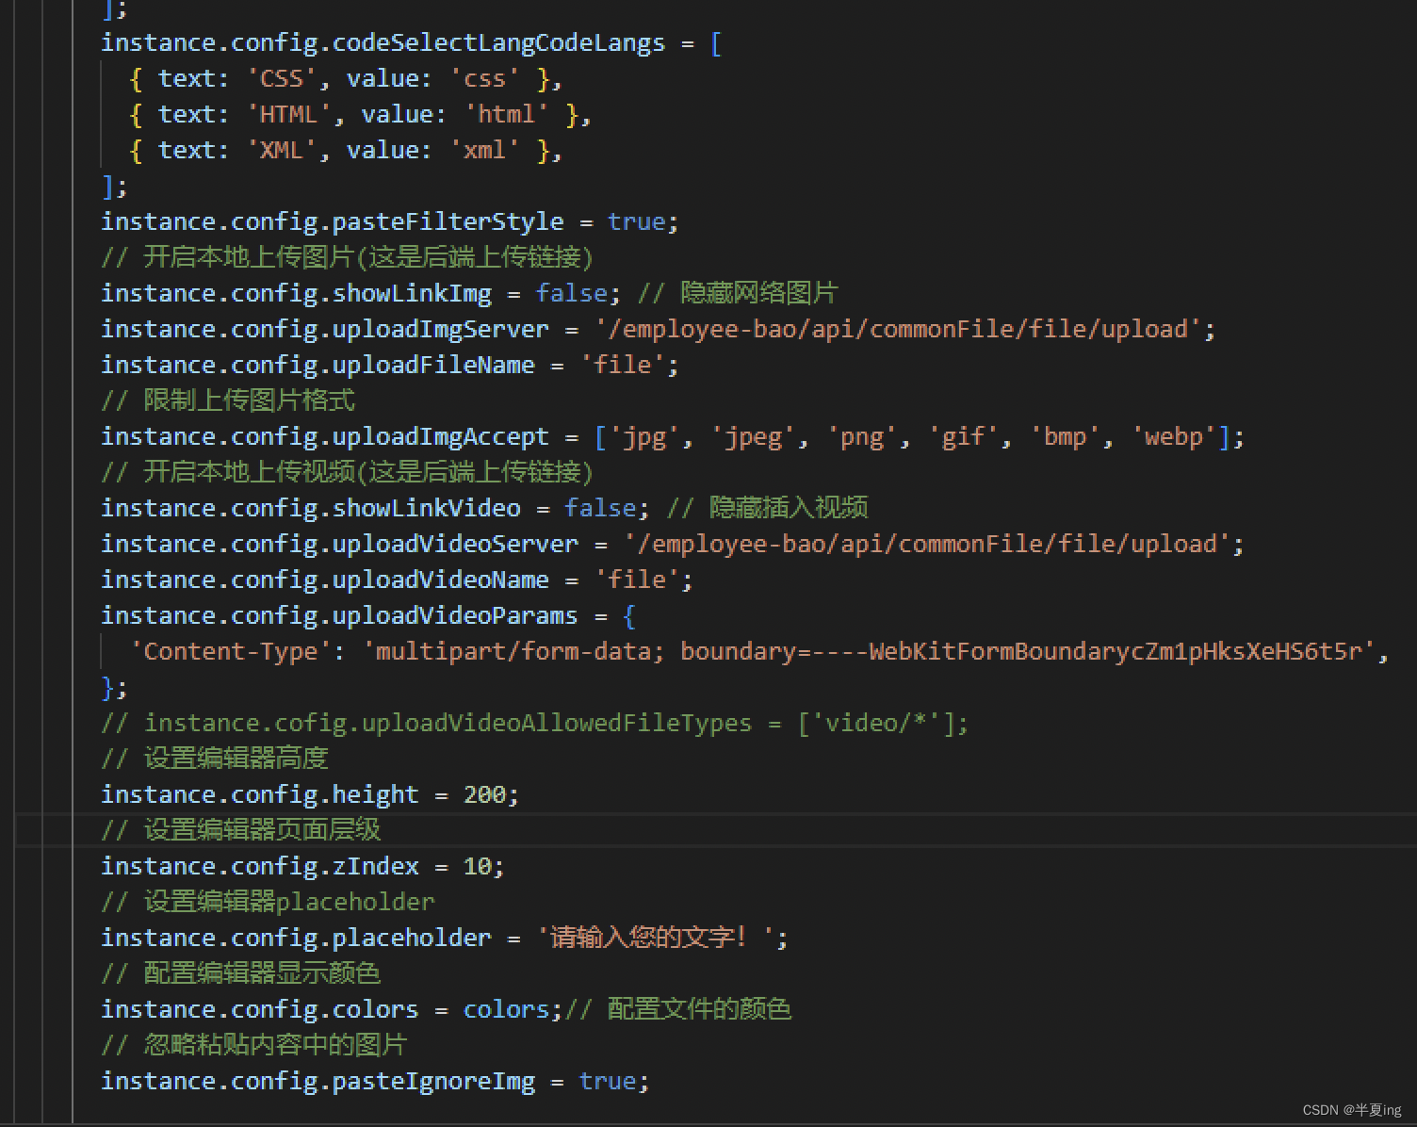Click the comment '开启本地上传图片(这是后端上传链接)'

347,258
